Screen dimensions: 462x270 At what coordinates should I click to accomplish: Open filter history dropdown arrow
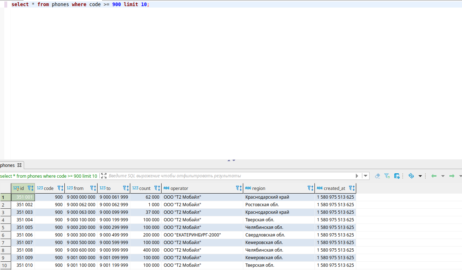pos(366,176)
